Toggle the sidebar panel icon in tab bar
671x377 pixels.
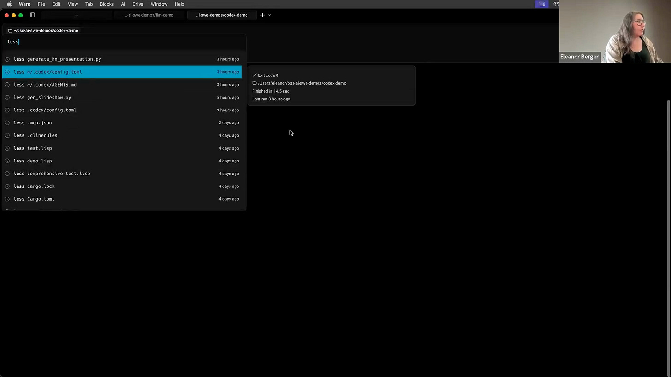click(32, 15)
